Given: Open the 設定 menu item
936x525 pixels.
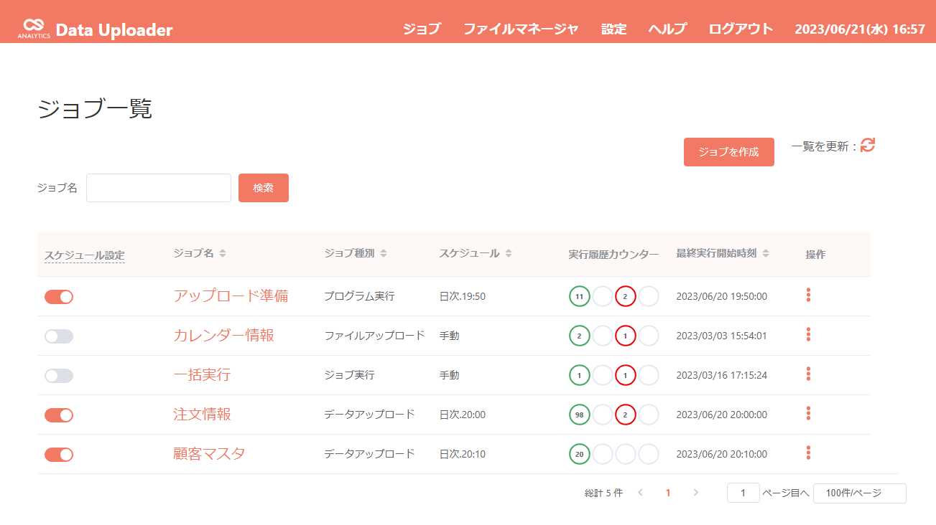Looking at the screenshot, I should tap(613, 29).
